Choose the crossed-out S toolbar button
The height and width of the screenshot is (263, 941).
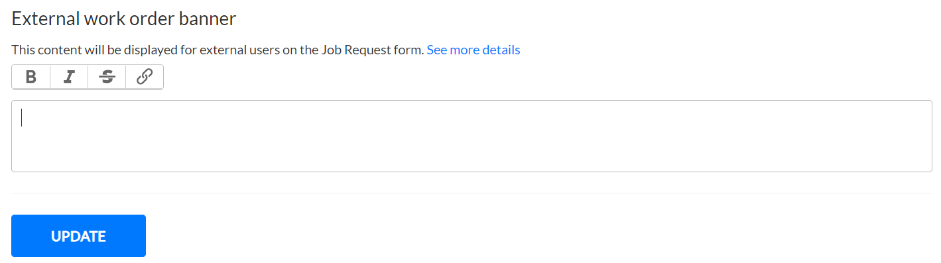(107, 77)
